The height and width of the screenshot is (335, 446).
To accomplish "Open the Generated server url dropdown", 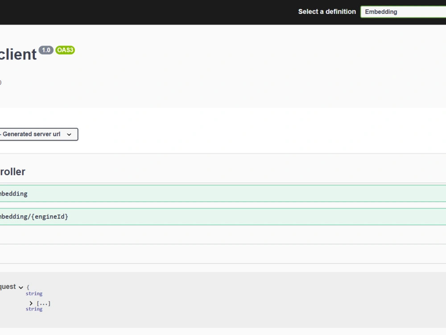I will click(x=39, y=134).
